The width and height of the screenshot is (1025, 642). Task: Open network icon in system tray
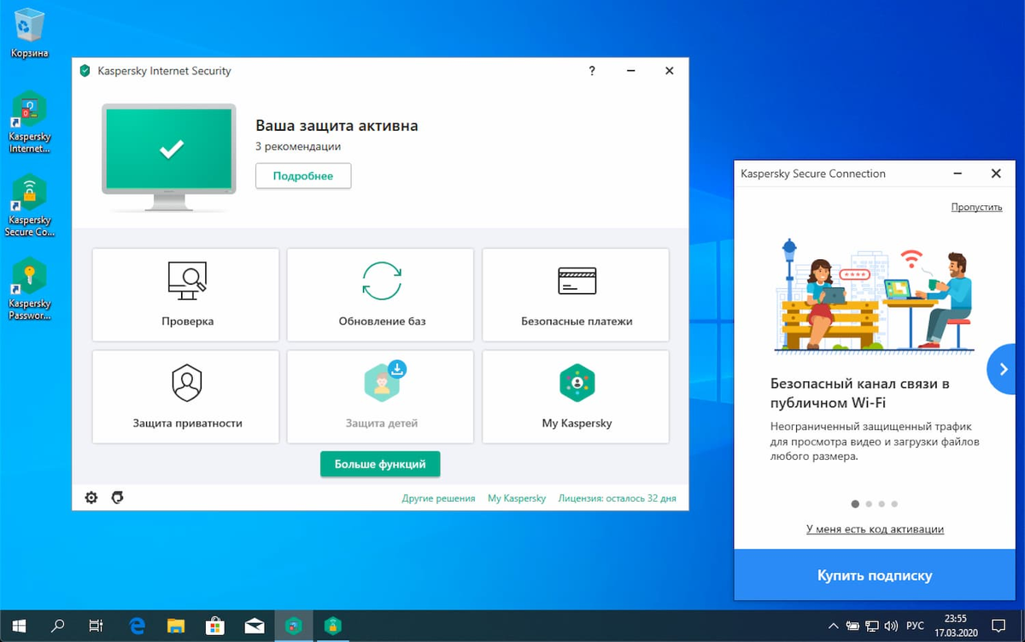point(871,626)
